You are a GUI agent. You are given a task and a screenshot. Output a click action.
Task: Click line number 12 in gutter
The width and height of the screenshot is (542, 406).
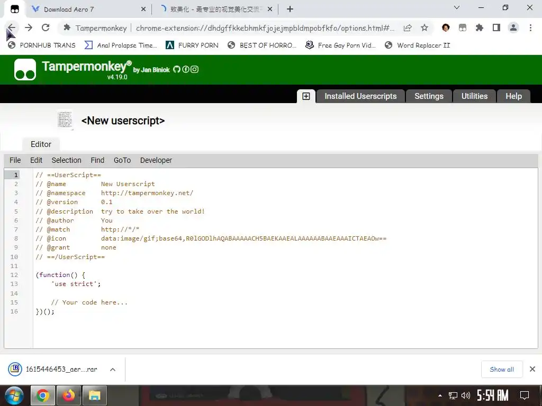pyautogui.click(x=14, y=275)
